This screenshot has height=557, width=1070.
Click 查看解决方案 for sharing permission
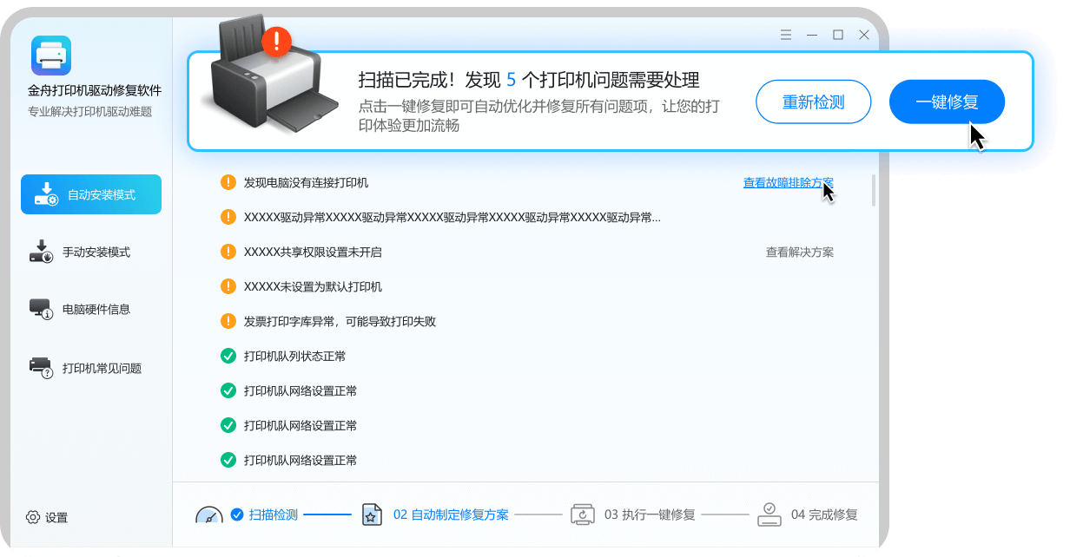pyautogui.click(x=799, y=252)
